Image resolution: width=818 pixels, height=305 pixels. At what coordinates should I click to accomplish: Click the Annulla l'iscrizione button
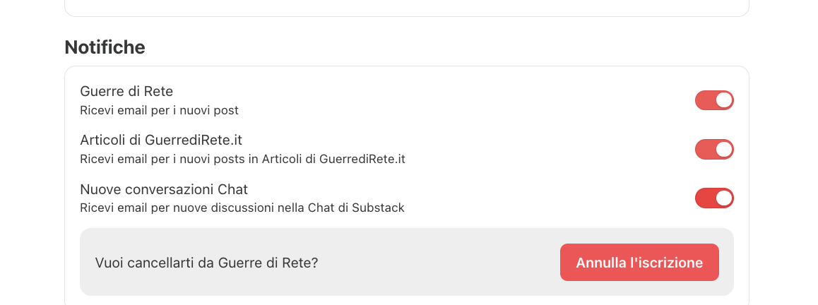click(639, 263)
